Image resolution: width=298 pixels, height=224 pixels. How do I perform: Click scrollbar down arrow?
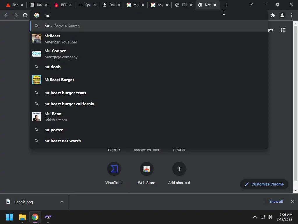pyautogui.click(x=295, y=191)
